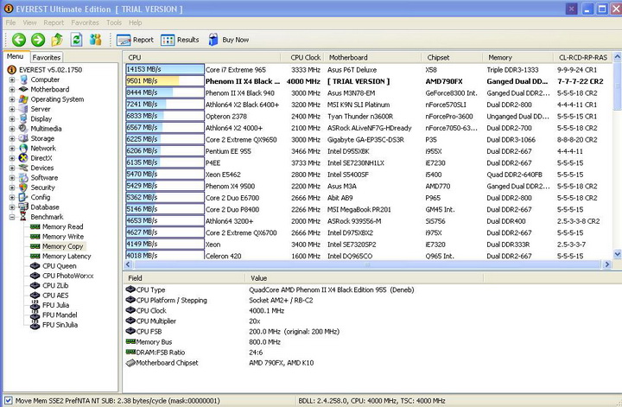
Task: Click the DRAM:FSB Ratio field row
Action: point(373,353)
